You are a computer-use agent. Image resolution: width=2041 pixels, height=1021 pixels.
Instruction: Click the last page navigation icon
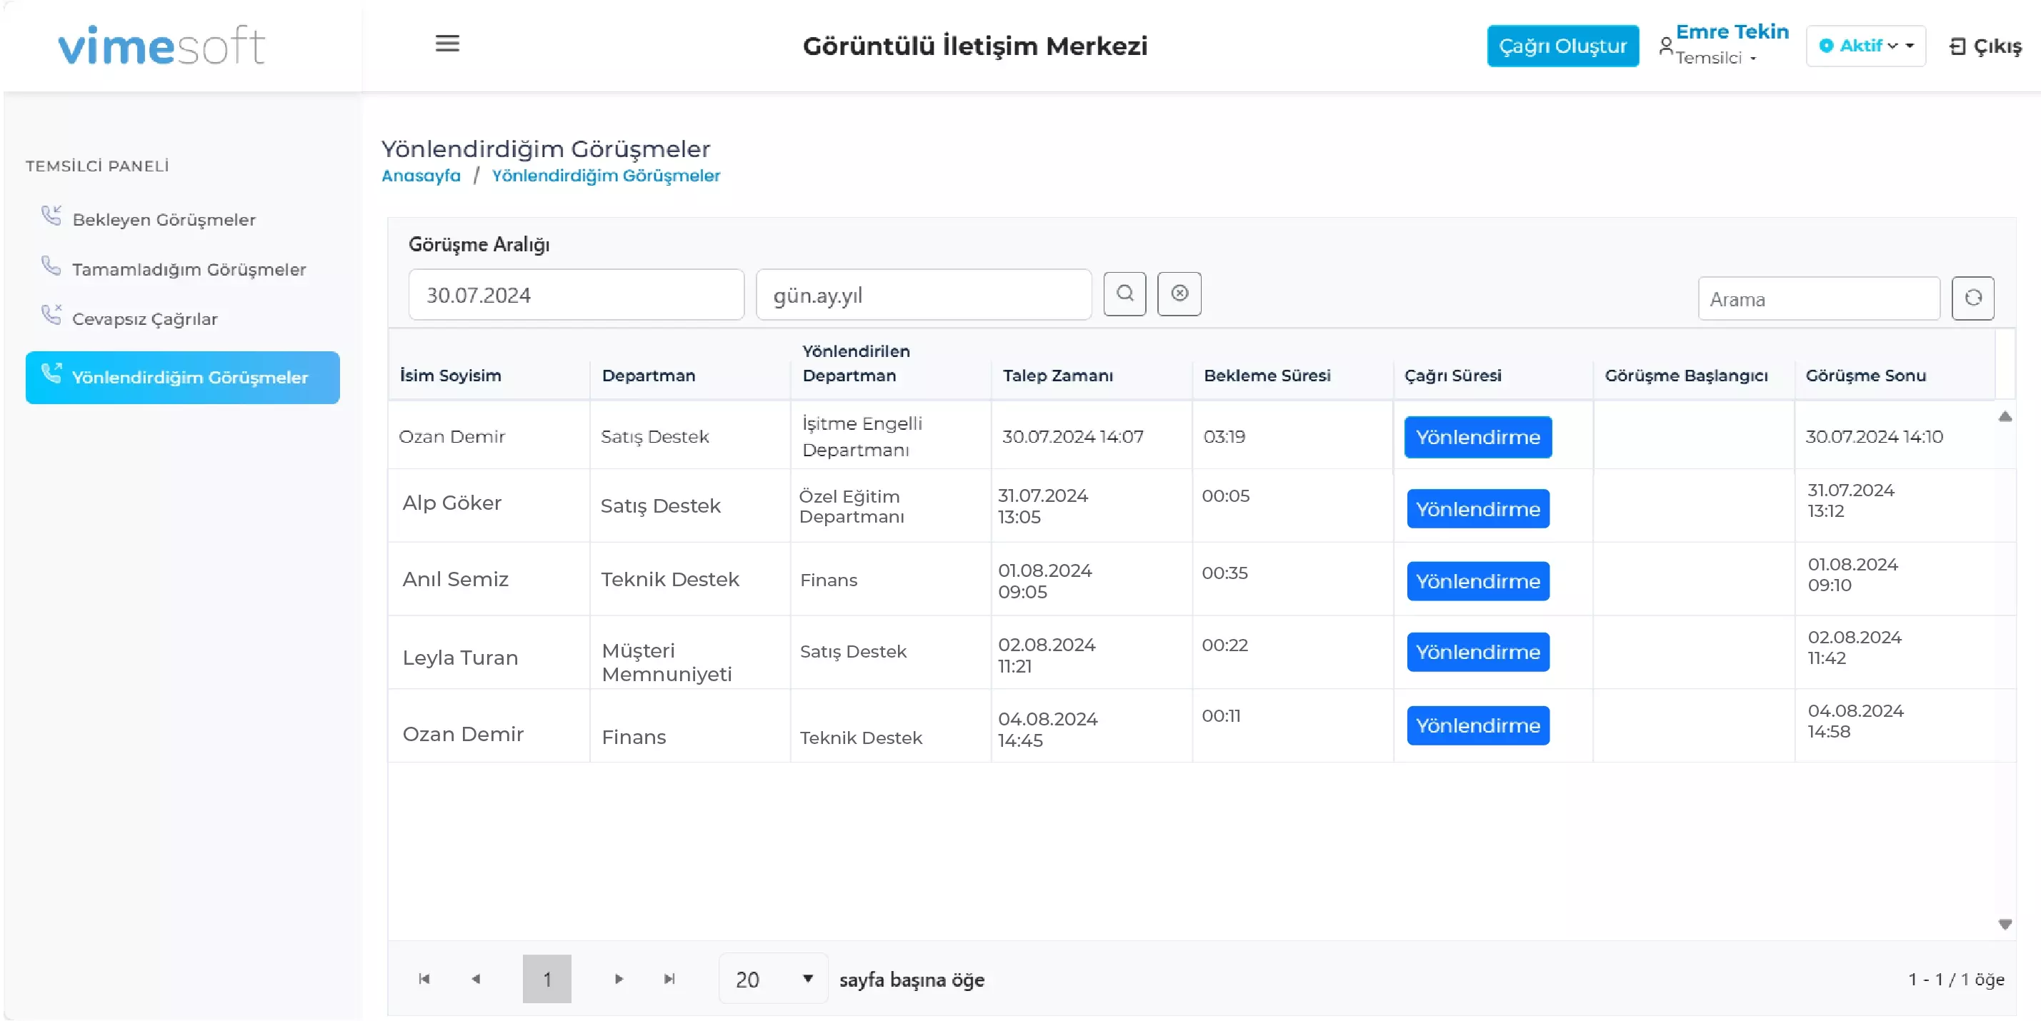point(672,980)
